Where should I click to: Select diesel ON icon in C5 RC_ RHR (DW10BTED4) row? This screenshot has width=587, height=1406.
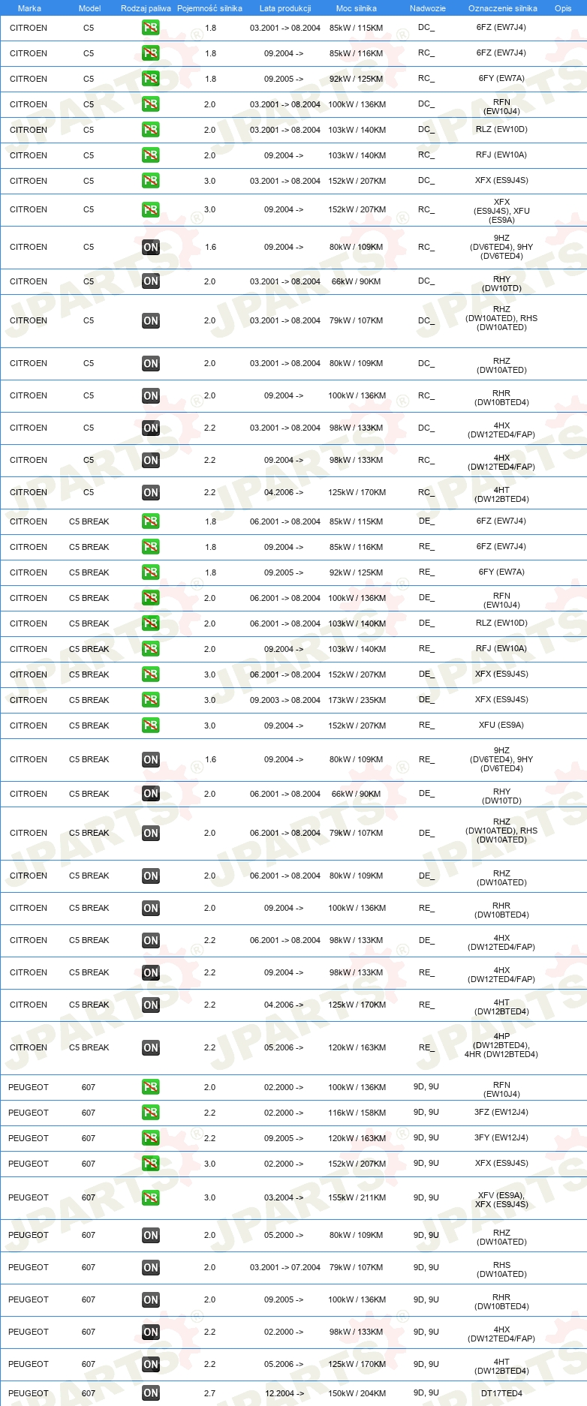(x=151, y=395)
